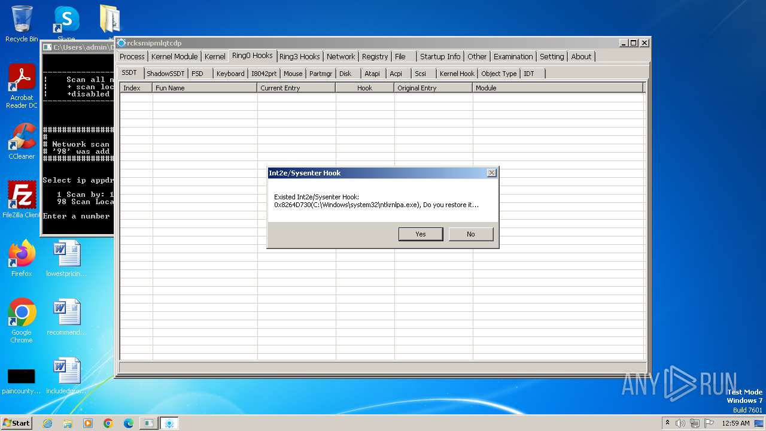Select the Ring3 Hooks tab

[299, 56]
